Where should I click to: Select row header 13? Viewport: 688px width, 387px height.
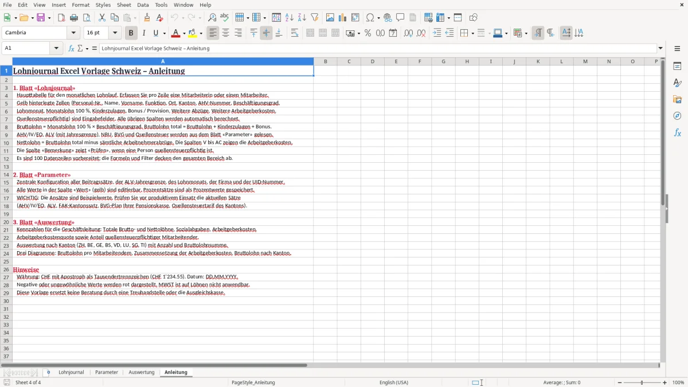click(x=6, y=166)
